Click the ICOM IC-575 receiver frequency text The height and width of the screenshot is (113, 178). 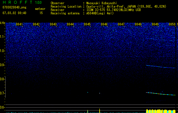(114, 10)
